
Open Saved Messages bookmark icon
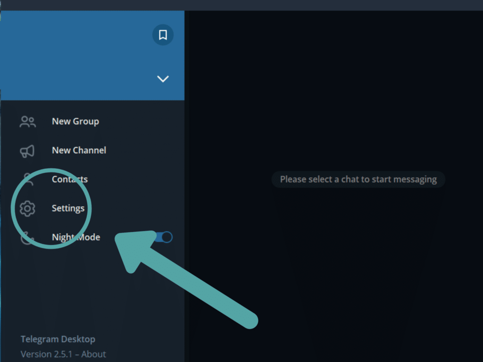point(163,35)
